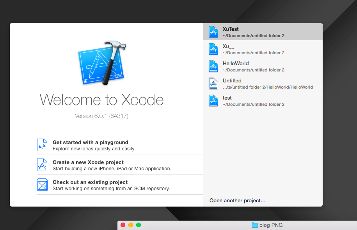Click the blog PNG Finder window title

(271, 225)
